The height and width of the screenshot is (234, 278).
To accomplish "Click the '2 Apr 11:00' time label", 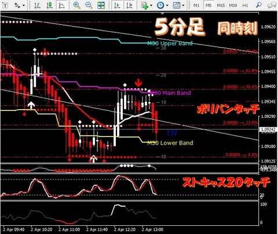I will 69,229.
